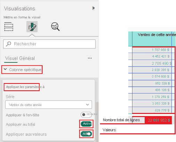Select the cell 829 776 $
Viewport: 176px width, 142px height.
coord(152,110)
